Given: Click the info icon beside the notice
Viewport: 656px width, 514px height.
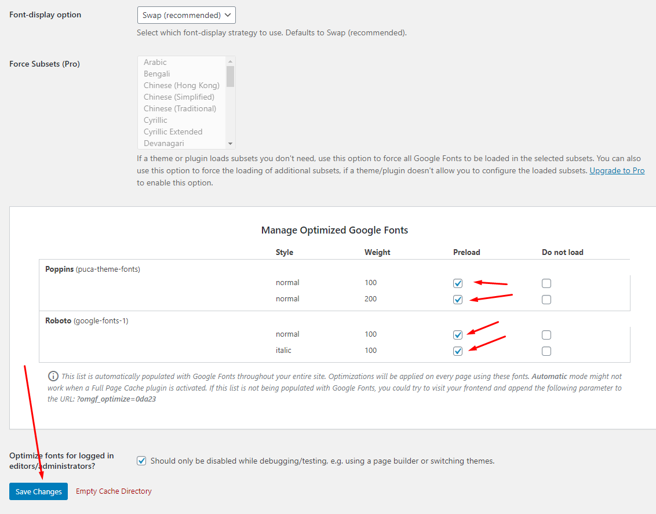Looking at the screenshot, I should coord(53,376).
